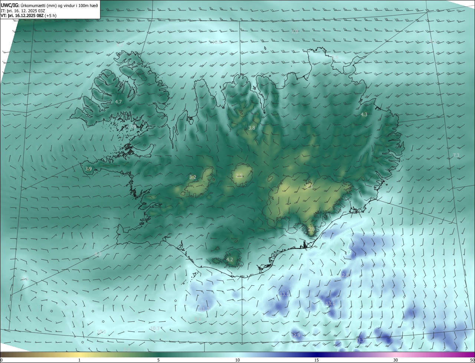Click the colorbar tick labeled 0
Screen dimensions: 475x363
tap(1, 360)
